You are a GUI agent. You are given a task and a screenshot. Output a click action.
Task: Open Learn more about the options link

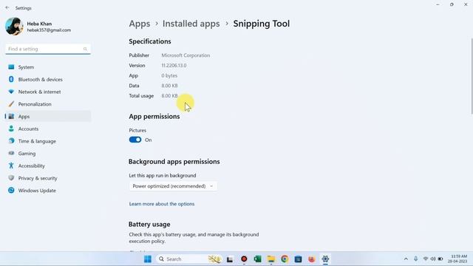tap(162, 204)
